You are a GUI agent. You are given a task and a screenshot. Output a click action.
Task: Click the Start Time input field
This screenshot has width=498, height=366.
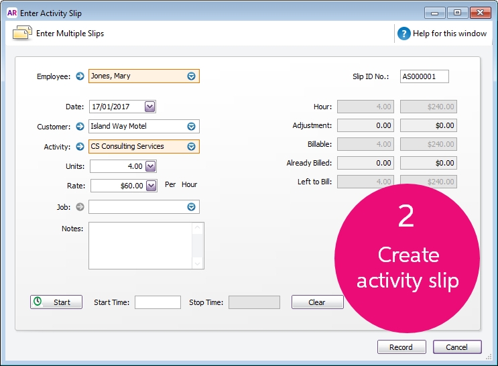point(158,302)
